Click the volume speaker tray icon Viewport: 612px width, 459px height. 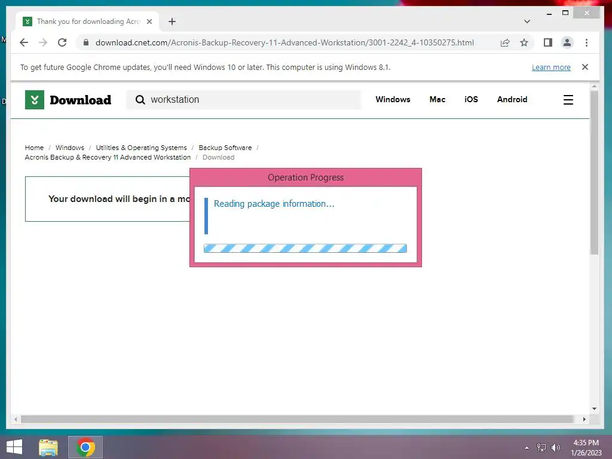556,447
